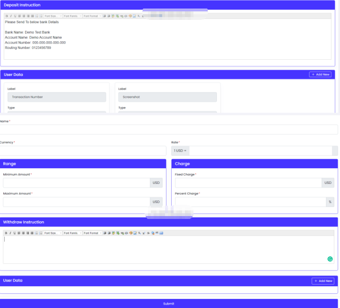Click the Minimum Amount input box
Image resolution: width=340 pixels, height=308 pixels.
76,183
